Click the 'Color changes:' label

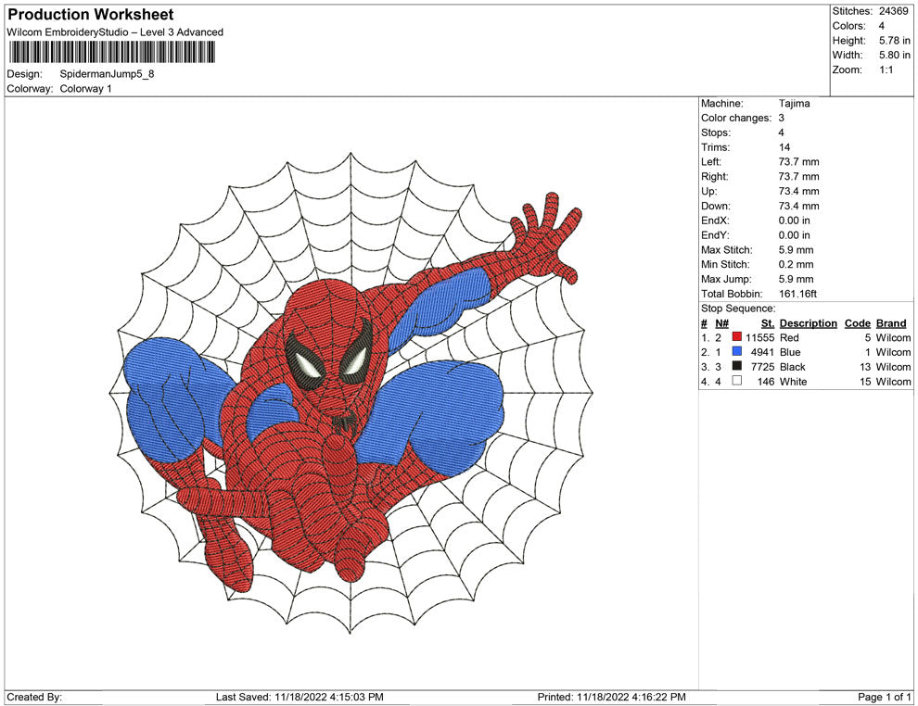736,119
